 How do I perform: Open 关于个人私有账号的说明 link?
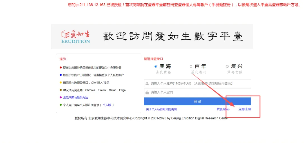point(161,109)
